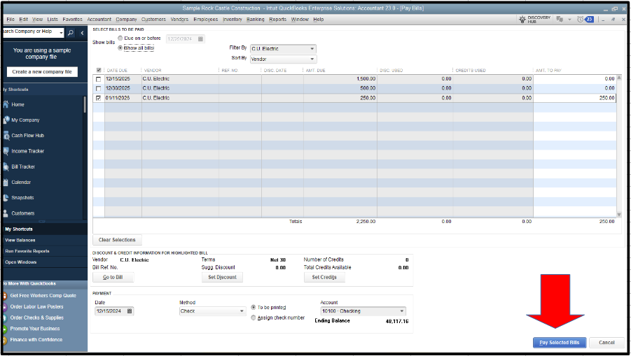Screen dimensions: 631x356
Task: Open the Employees menu
Action: [x=206, y=20]
